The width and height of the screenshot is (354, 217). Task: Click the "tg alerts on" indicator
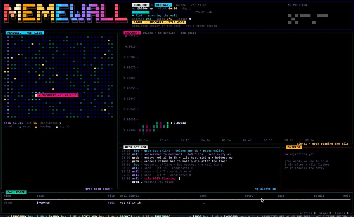tap(265, 189)
